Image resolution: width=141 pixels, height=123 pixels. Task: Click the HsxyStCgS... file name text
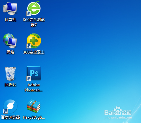[x=34, y=117]
